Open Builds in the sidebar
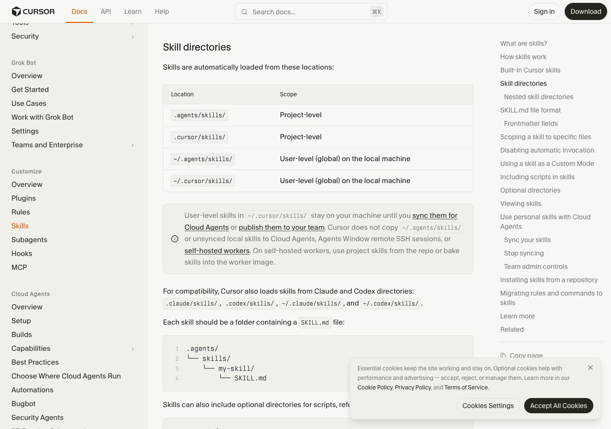 (x=21, y=335)
